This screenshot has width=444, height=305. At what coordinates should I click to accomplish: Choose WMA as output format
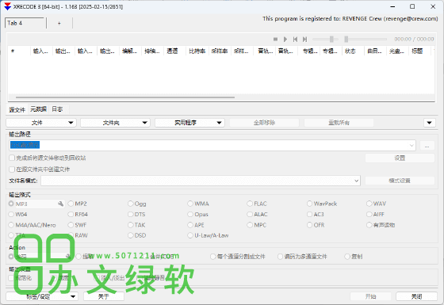(198, 204)
